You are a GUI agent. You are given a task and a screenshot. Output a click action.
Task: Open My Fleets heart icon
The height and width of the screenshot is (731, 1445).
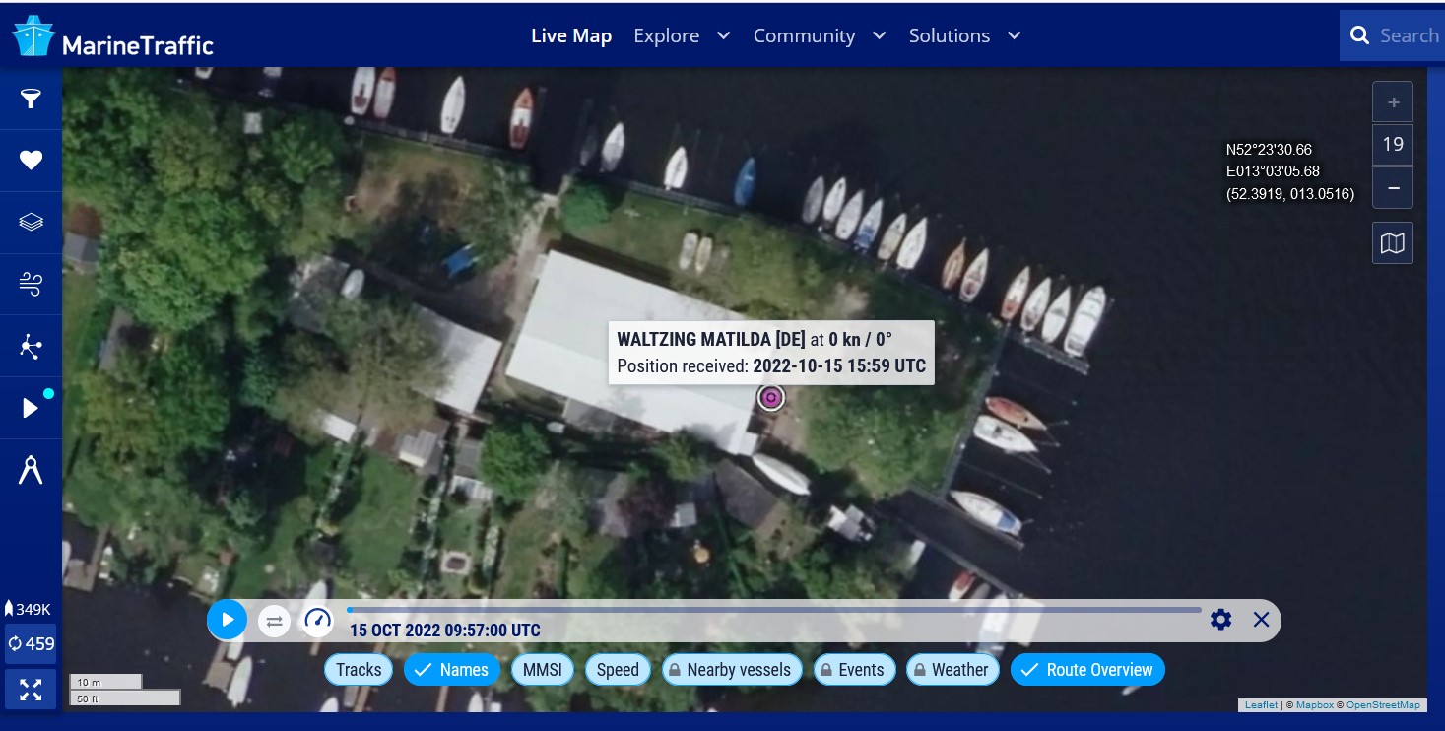click(32, 160)
